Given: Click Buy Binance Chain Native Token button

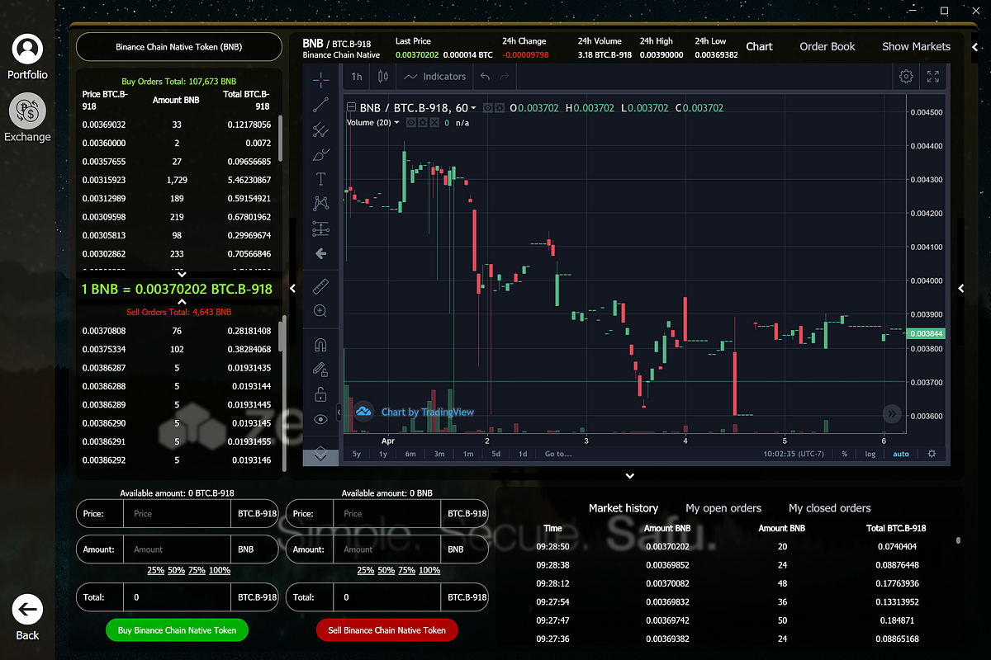Looking at the screenshot, I should click(x=177, y=630).
